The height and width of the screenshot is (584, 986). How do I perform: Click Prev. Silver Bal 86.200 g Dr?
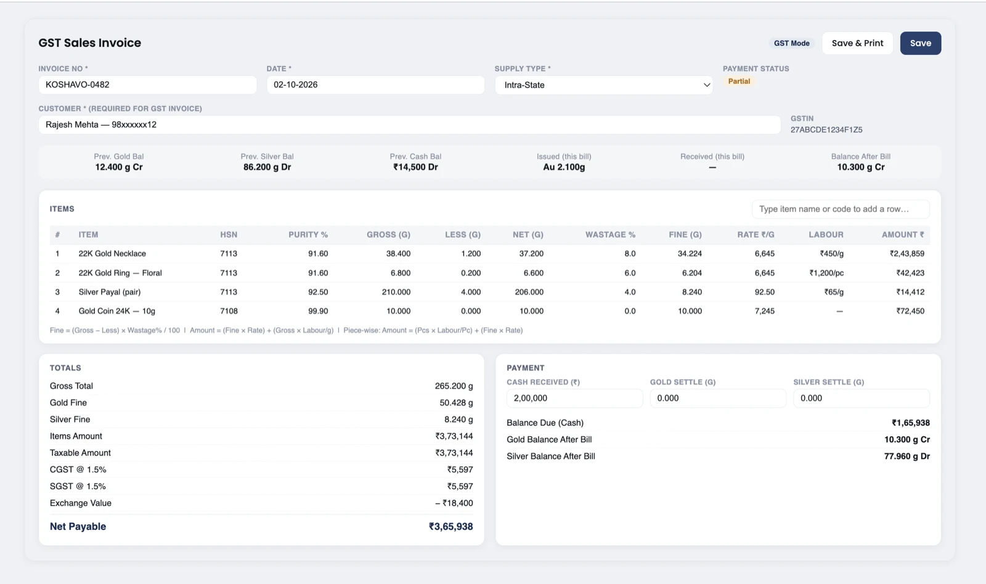[267, 167]
